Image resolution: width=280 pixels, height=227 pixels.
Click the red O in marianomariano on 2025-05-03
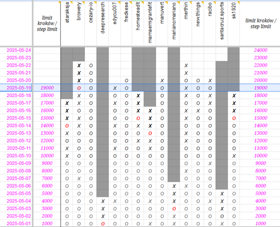click(174, 209)
